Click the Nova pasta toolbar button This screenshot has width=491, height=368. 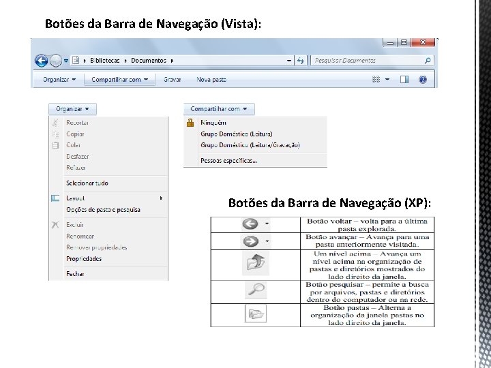pyautogui.click(x=211, y=80)
